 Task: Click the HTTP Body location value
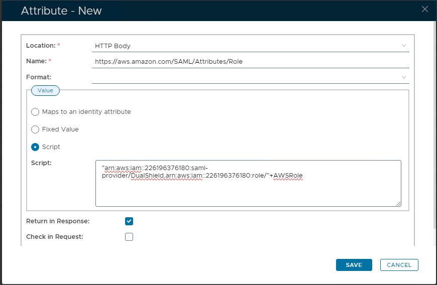(x=113, y=46)
